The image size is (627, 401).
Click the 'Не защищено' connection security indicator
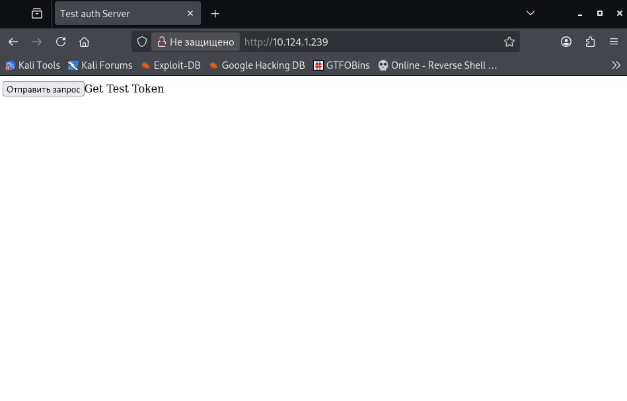click(x=196, y=42)
